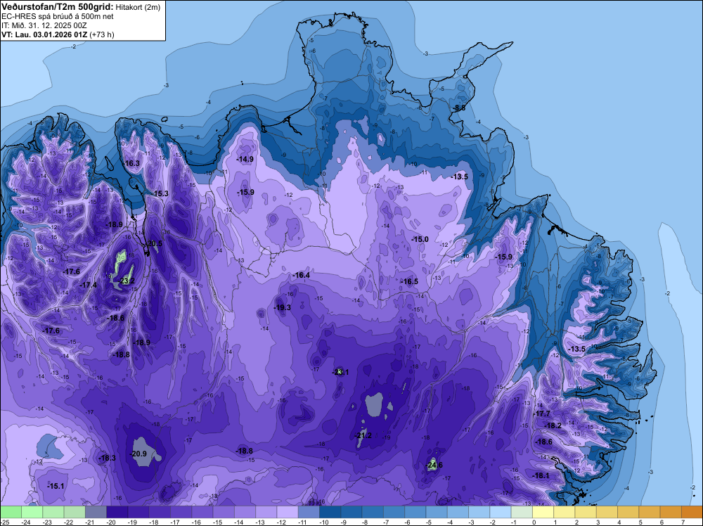The height and width of the screenshot is (526, 703).
Task: Click the forecast offset "(+73 h)"
Action: point(102,34)
